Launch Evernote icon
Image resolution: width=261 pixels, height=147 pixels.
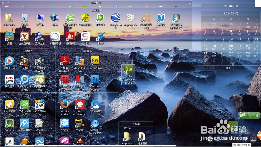pyautogui.click(x=9, y=123)
